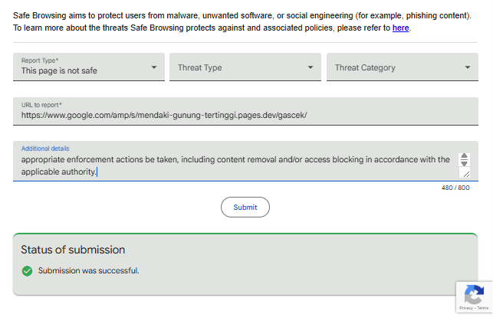
Task: Click the Report Type dropdown arrow icon
Action: (x=154, y=67)
